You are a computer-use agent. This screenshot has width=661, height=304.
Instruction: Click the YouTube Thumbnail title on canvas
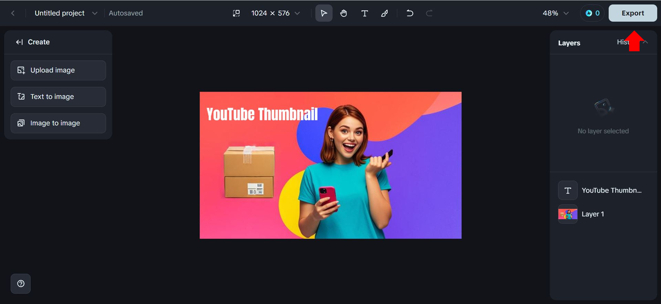(262, 114)
